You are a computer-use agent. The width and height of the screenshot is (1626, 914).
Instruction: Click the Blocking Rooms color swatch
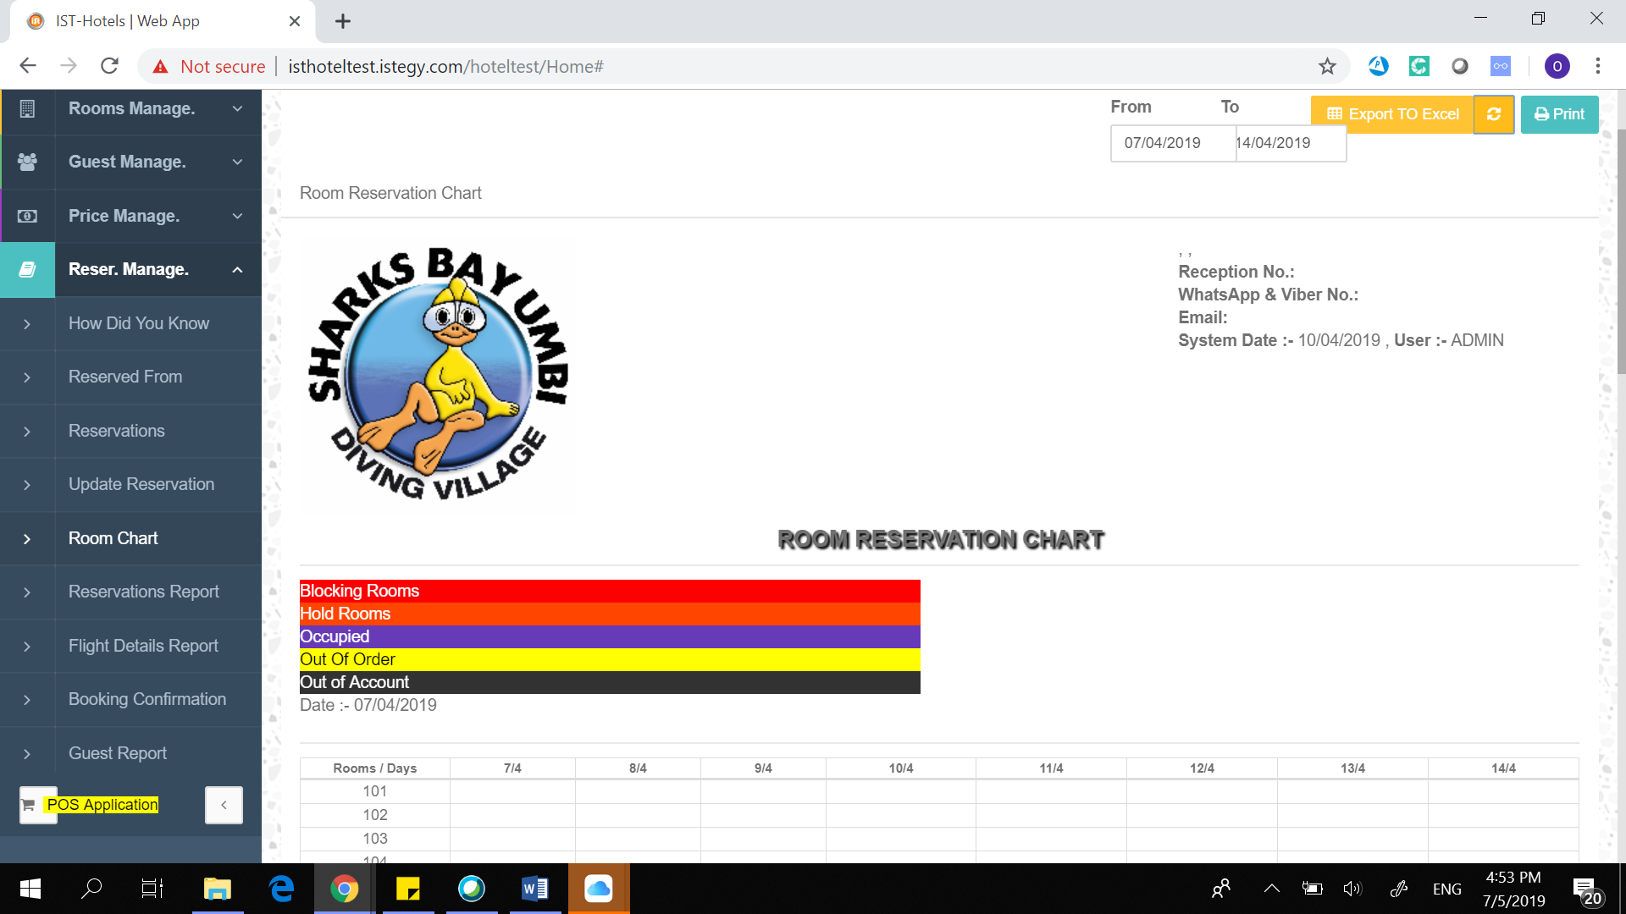click(610, 591)
